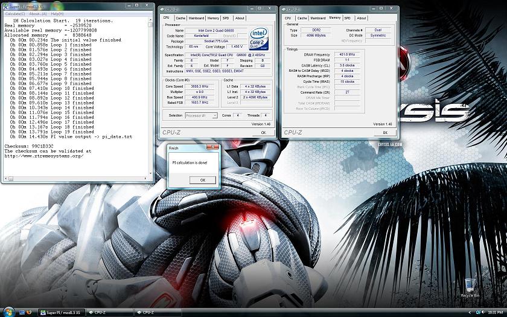Click the Channels # value Dual
The image size is (507, 317).
378,30
